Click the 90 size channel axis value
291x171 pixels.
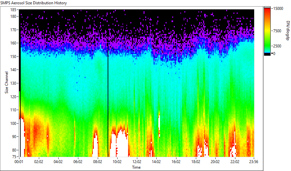[14, 137]
